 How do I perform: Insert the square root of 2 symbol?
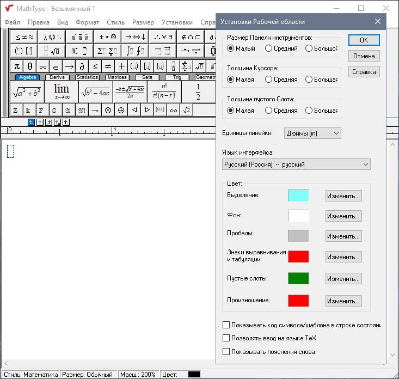pyautogui.click(x=186, y=110)
